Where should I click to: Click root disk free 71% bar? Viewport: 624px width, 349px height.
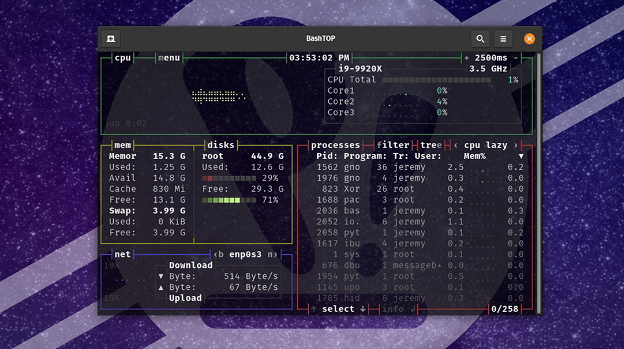pos(229,200)
